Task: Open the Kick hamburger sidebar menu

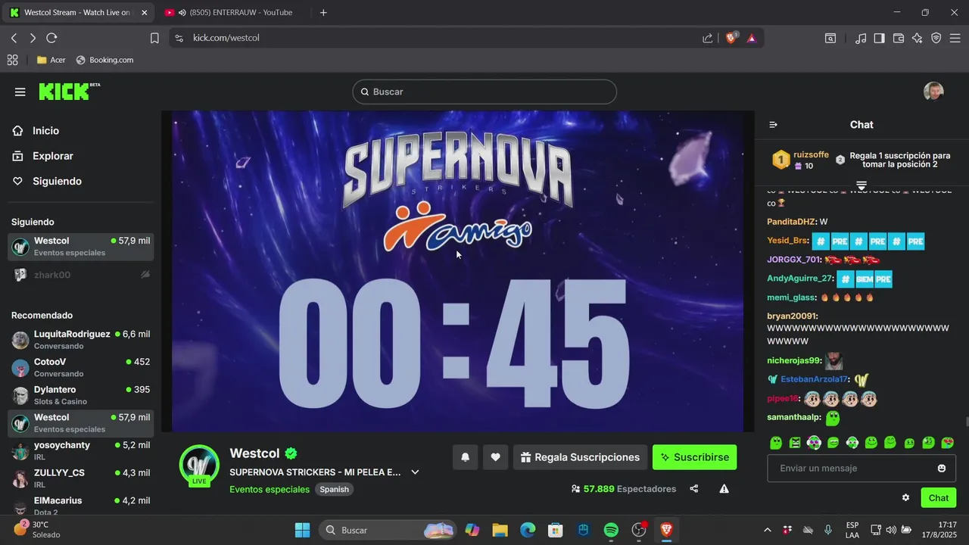Action: 20,92
